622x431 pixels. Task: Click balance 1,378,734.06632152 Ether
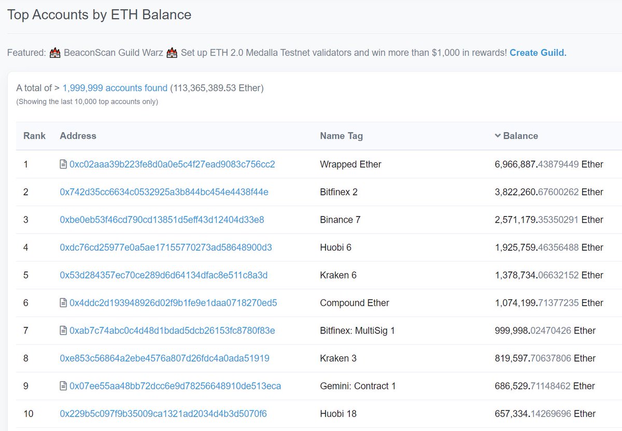(549, 275)
